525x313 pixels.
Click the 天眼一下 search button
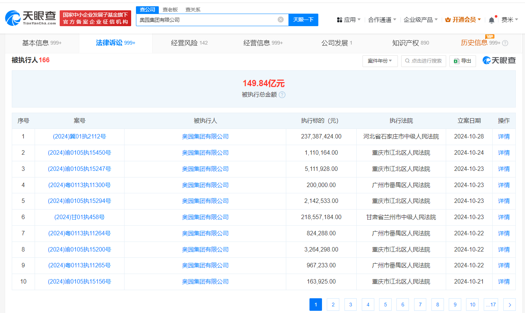click(303, 20)
